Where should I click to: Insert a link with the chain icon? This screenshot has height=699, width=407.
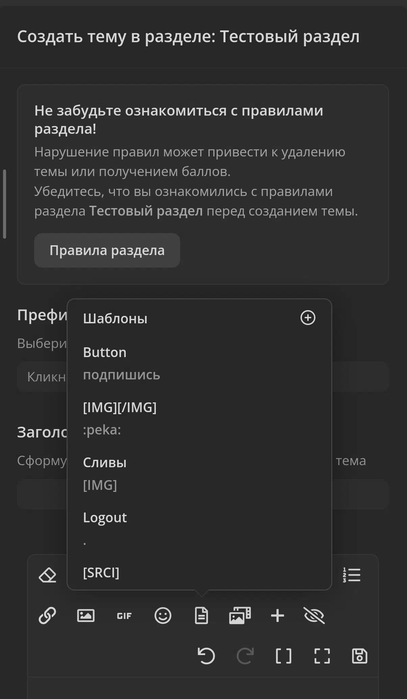point(47,616)
